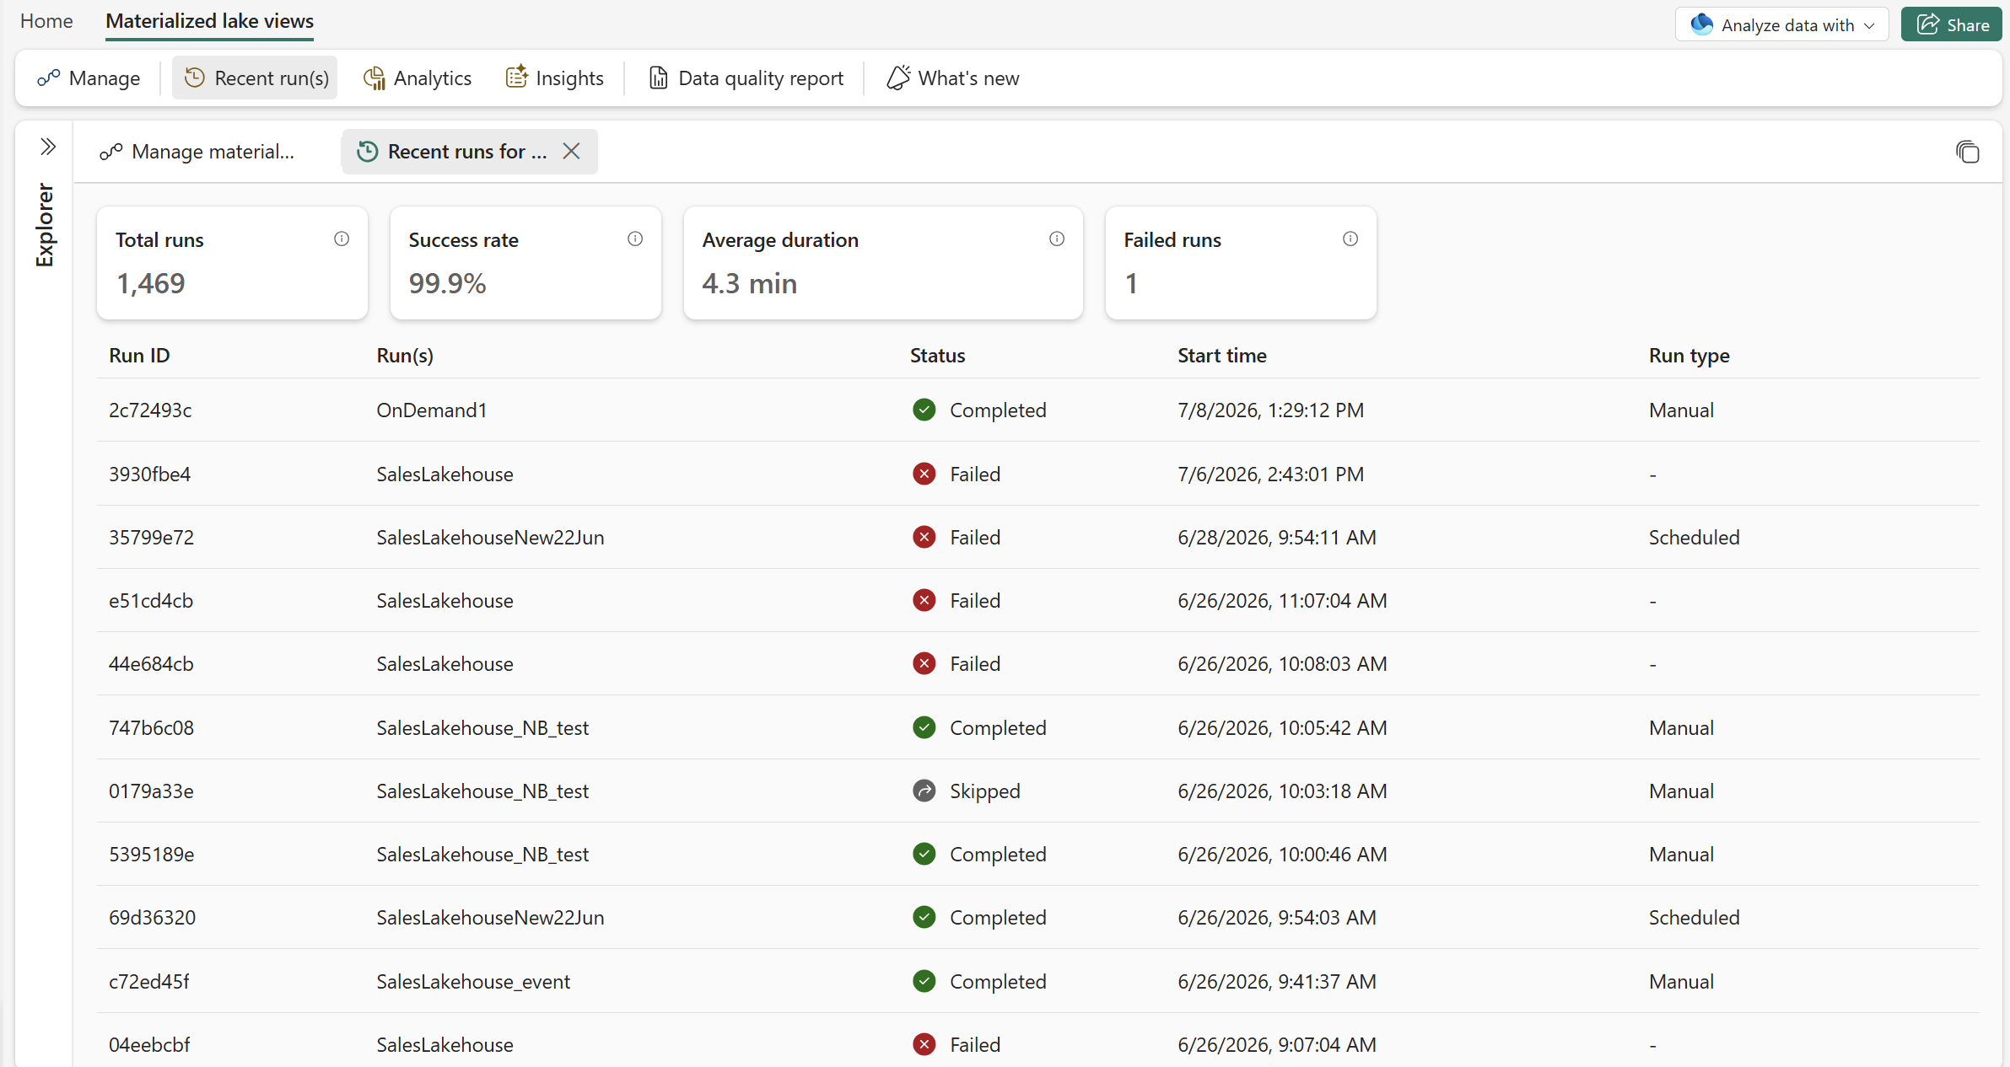Click SalesLakehouse_event run name

pyautogui.click(x=473, y=982)
